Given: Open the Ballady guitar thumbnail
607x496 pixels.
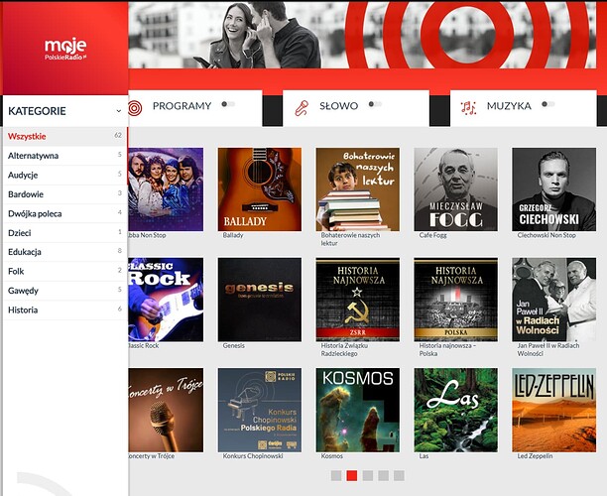Looking at the screenshot, I should [x=259, y=189].
